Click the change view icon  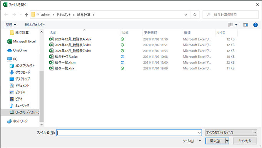[230, 25]
